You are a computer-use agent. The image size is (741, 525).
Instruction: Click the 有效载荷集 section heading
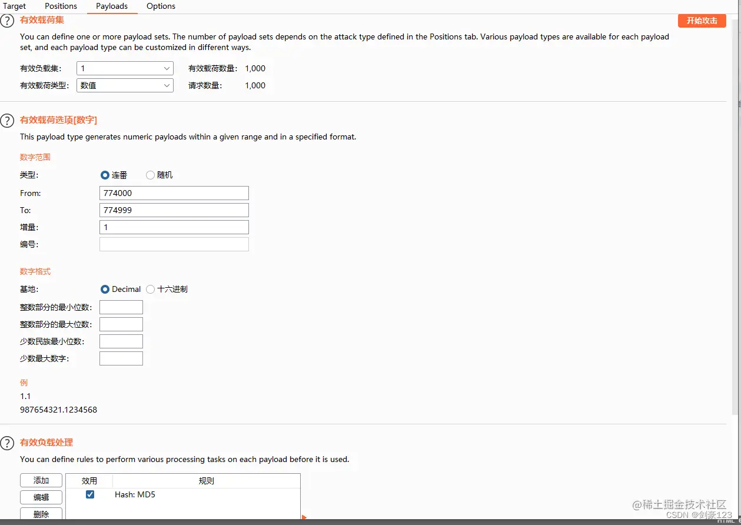(42, 20)
